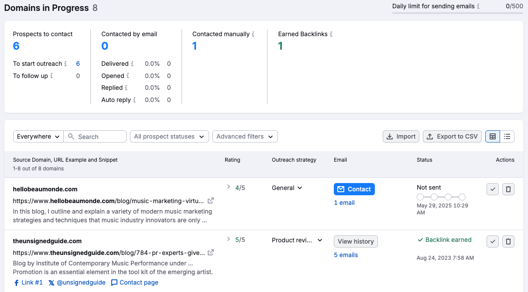
Task: Click the Export to CSV button
Action: tap(452, 136)
